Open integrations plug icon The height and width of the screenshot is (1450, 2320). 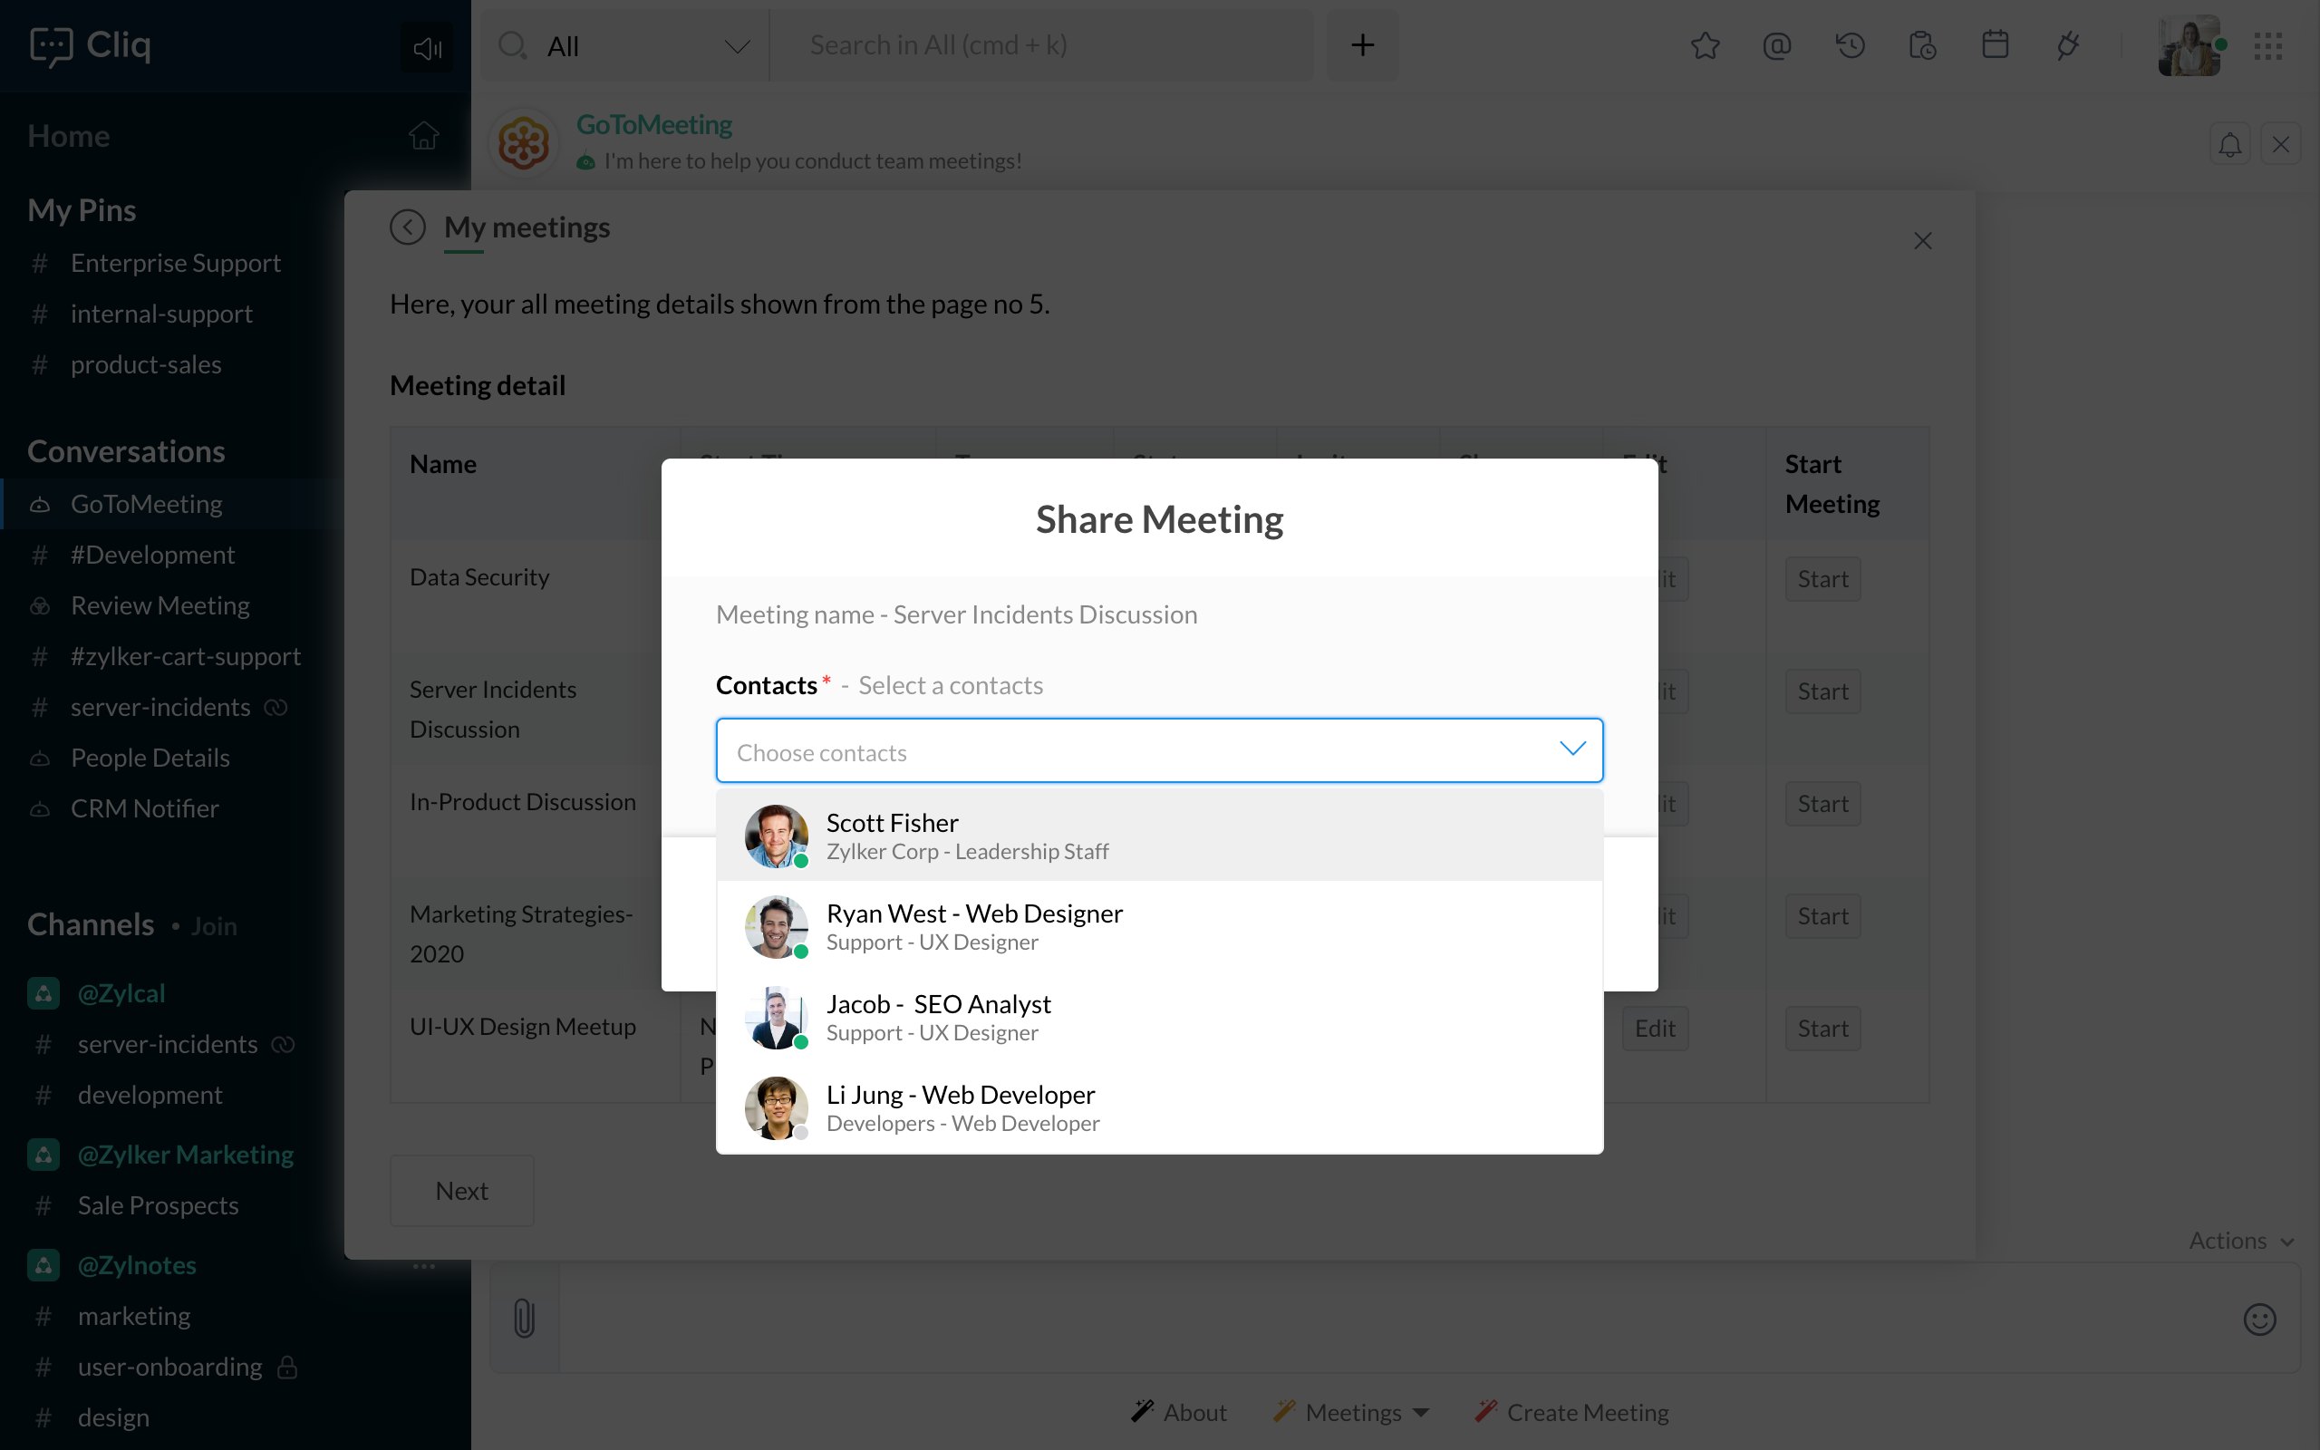click(2068, 45)
